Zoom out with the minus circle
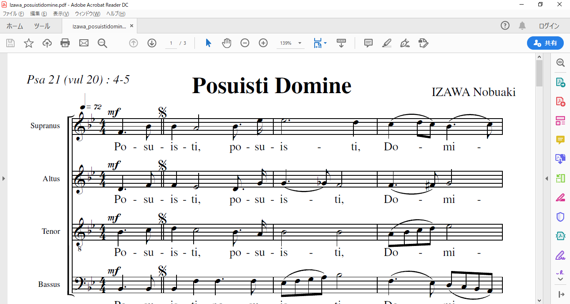 [x=245, y=43]
